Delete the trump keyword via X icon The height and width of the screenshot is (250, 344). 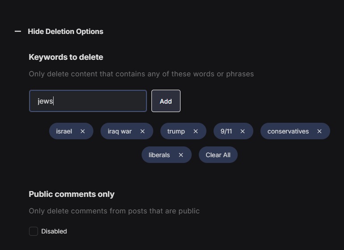click(196, 131)
